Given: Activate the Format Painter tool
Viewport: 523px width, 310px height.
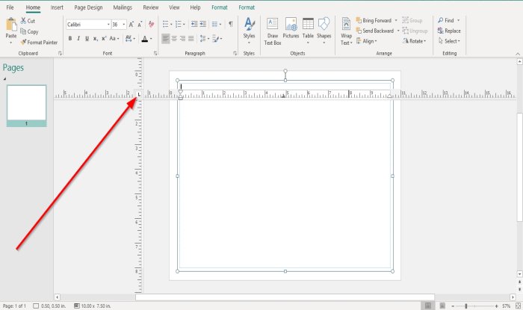Looking at the screenshot, I should tap(39, 43).
